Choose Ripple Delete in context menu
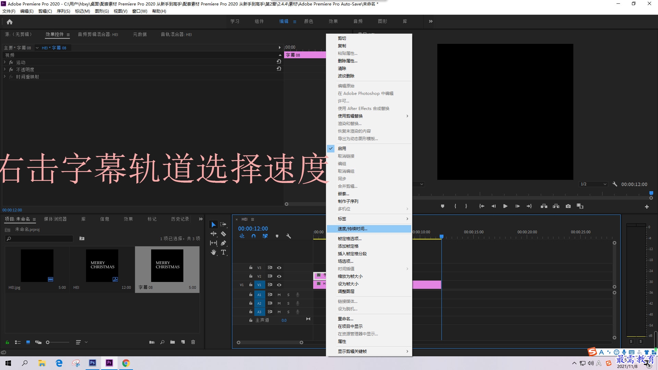 point(369,76)
